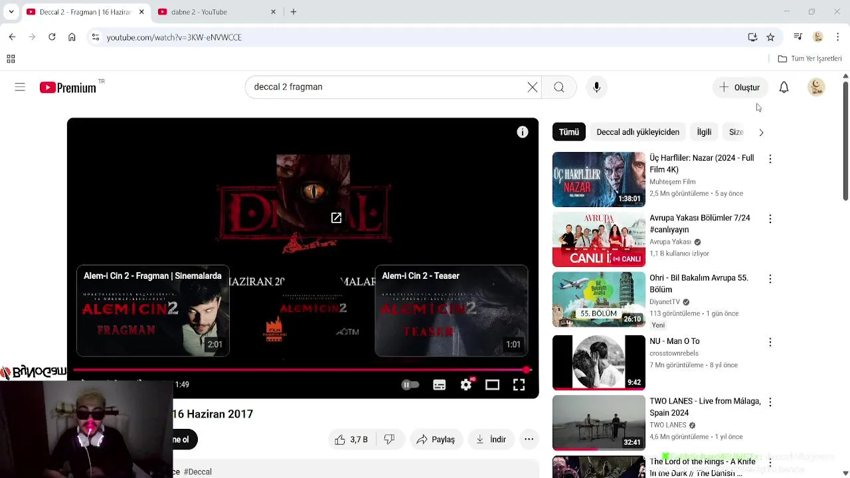
Task: Click the Oluştur create button
Action: [x=740, y=87]
